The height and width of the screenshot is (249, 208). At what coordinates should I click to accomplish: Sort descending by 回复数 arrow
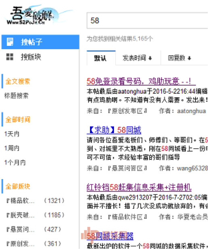pyautogui.click(x=189, y=58)
